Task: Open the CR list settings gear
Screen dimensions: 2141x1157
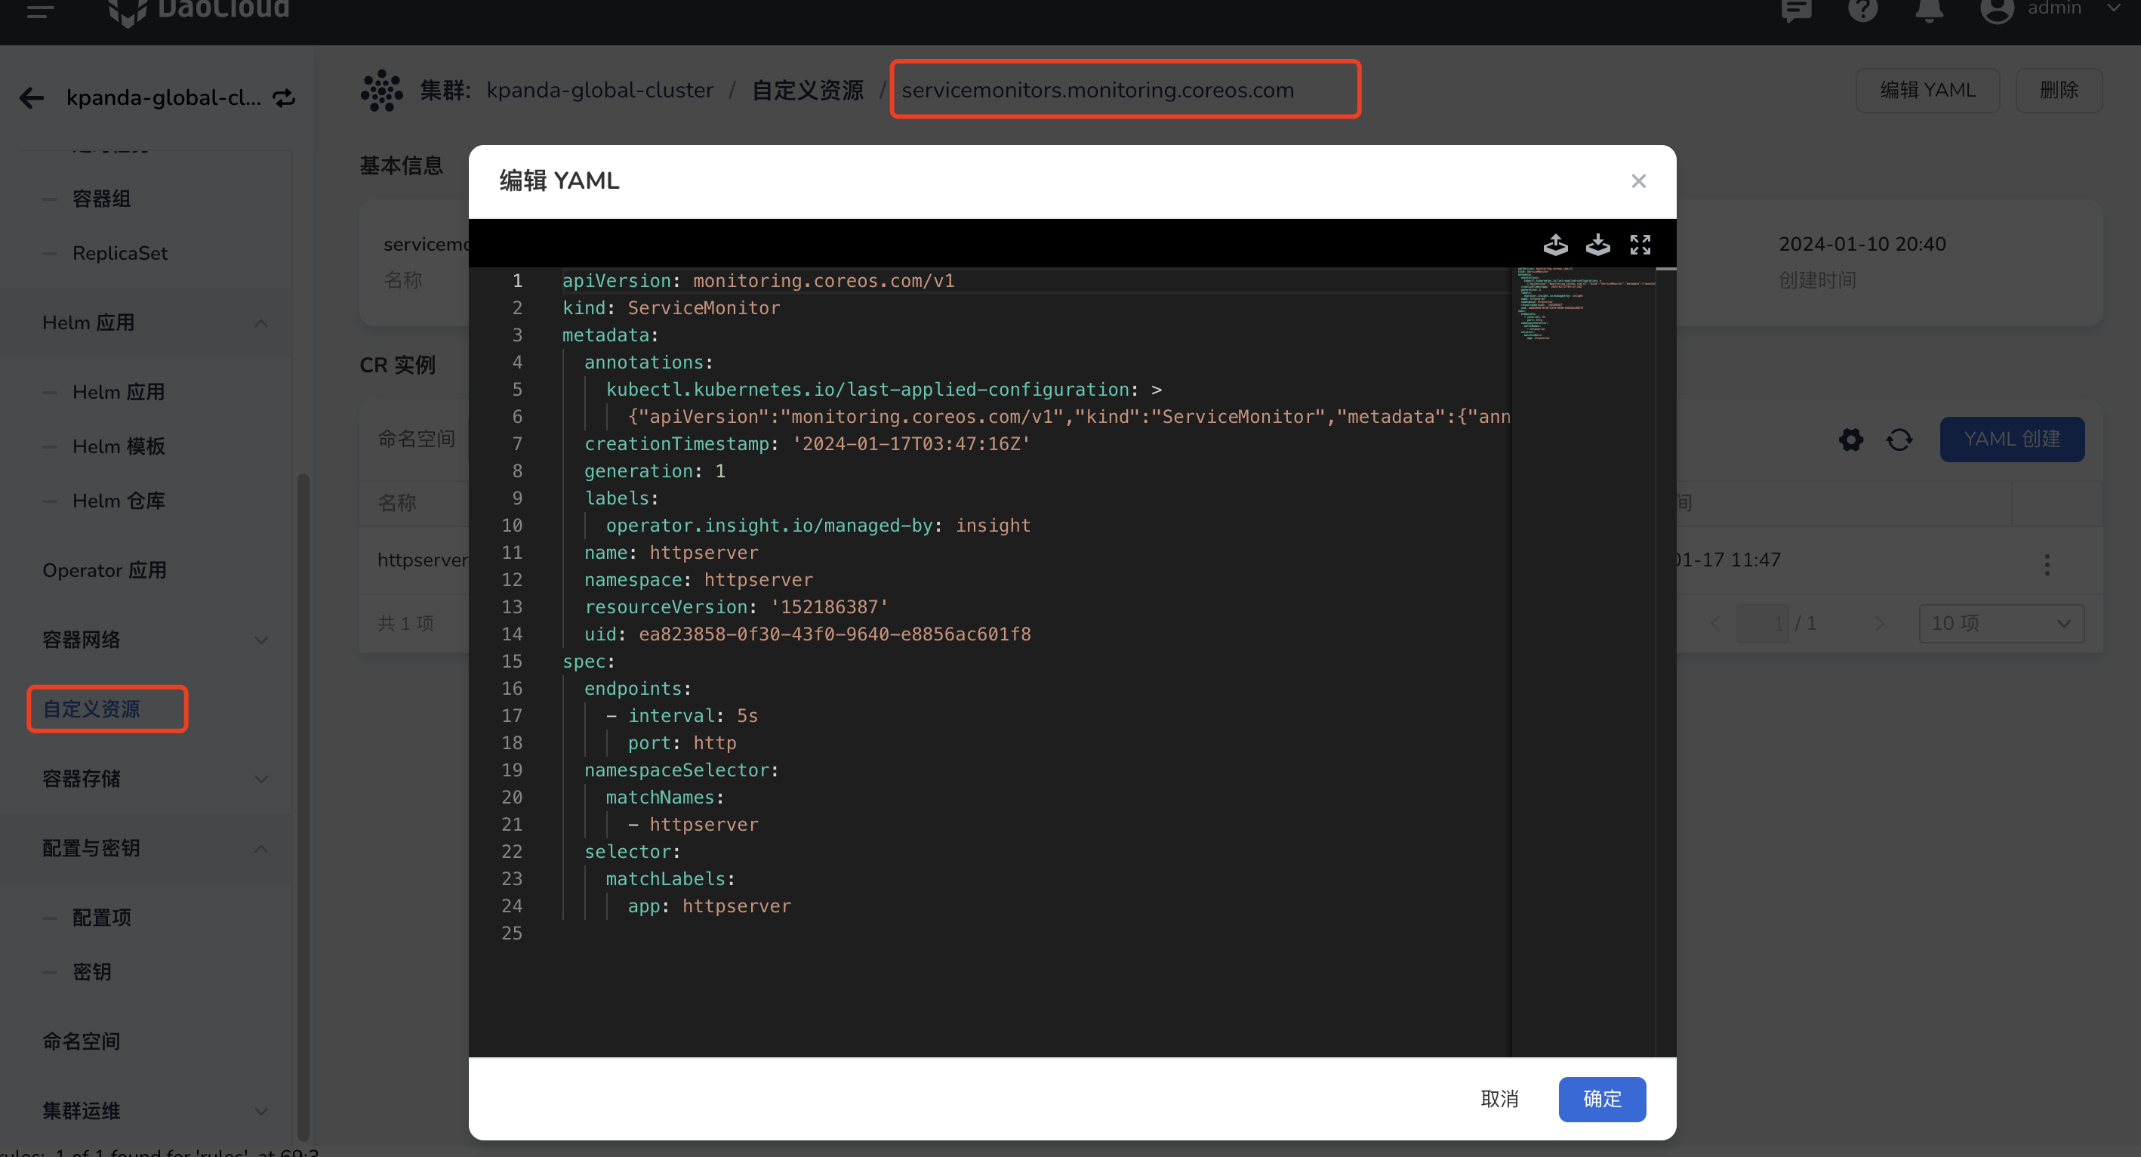Action: 1851,439
